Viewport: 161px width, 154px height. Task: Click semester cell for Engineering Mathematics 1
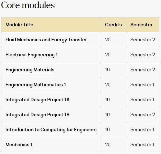[142, 85]
